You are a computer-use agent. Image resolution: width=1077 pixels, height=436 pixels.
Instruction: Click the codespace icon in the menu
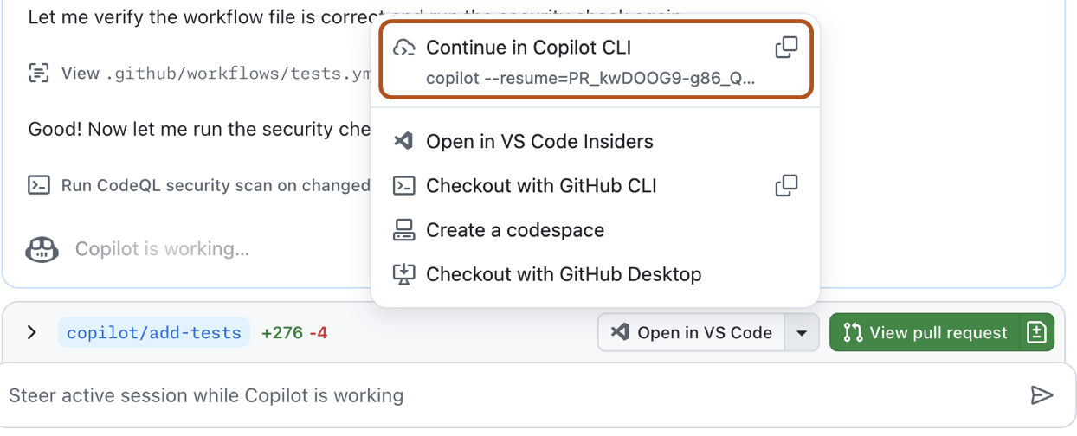pyautogui.click(x=403, y=230)
